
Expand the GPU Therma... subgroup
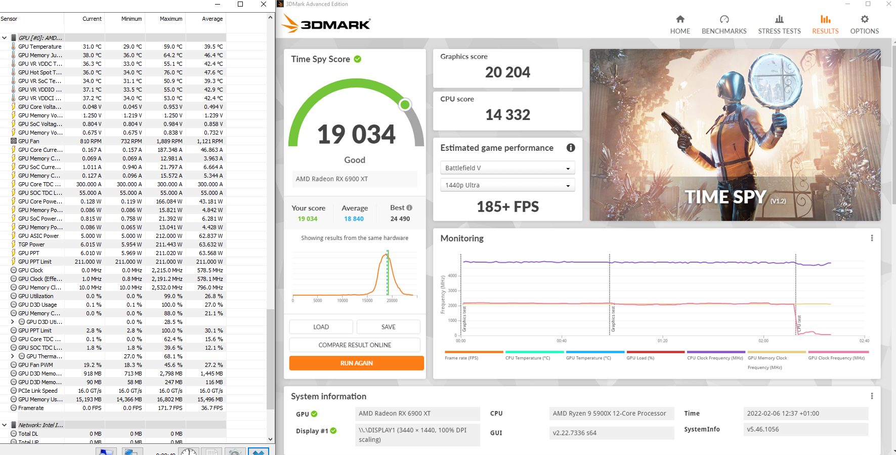13,356
